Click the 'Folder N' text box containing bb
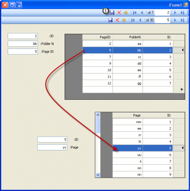Screen dimensions: 190x191 coord(23,43)
